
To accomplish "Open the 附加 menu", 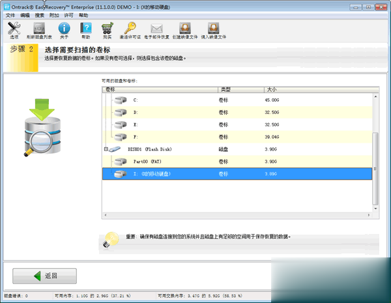I will click(54, 16).
